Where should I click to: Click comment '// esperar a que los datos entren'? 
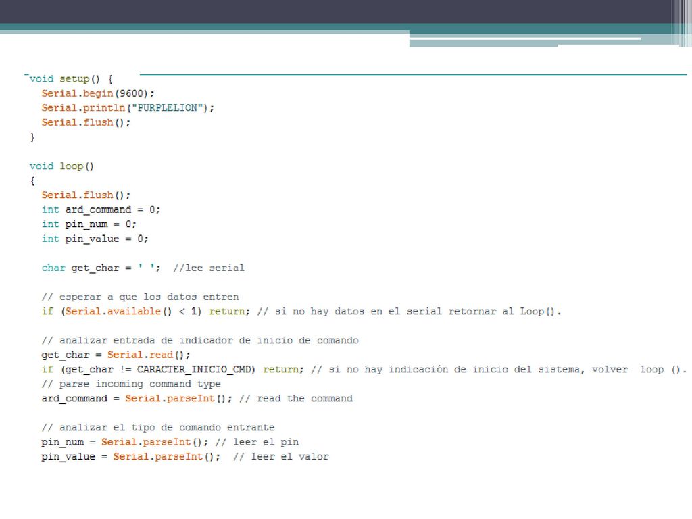click(141, 297)
